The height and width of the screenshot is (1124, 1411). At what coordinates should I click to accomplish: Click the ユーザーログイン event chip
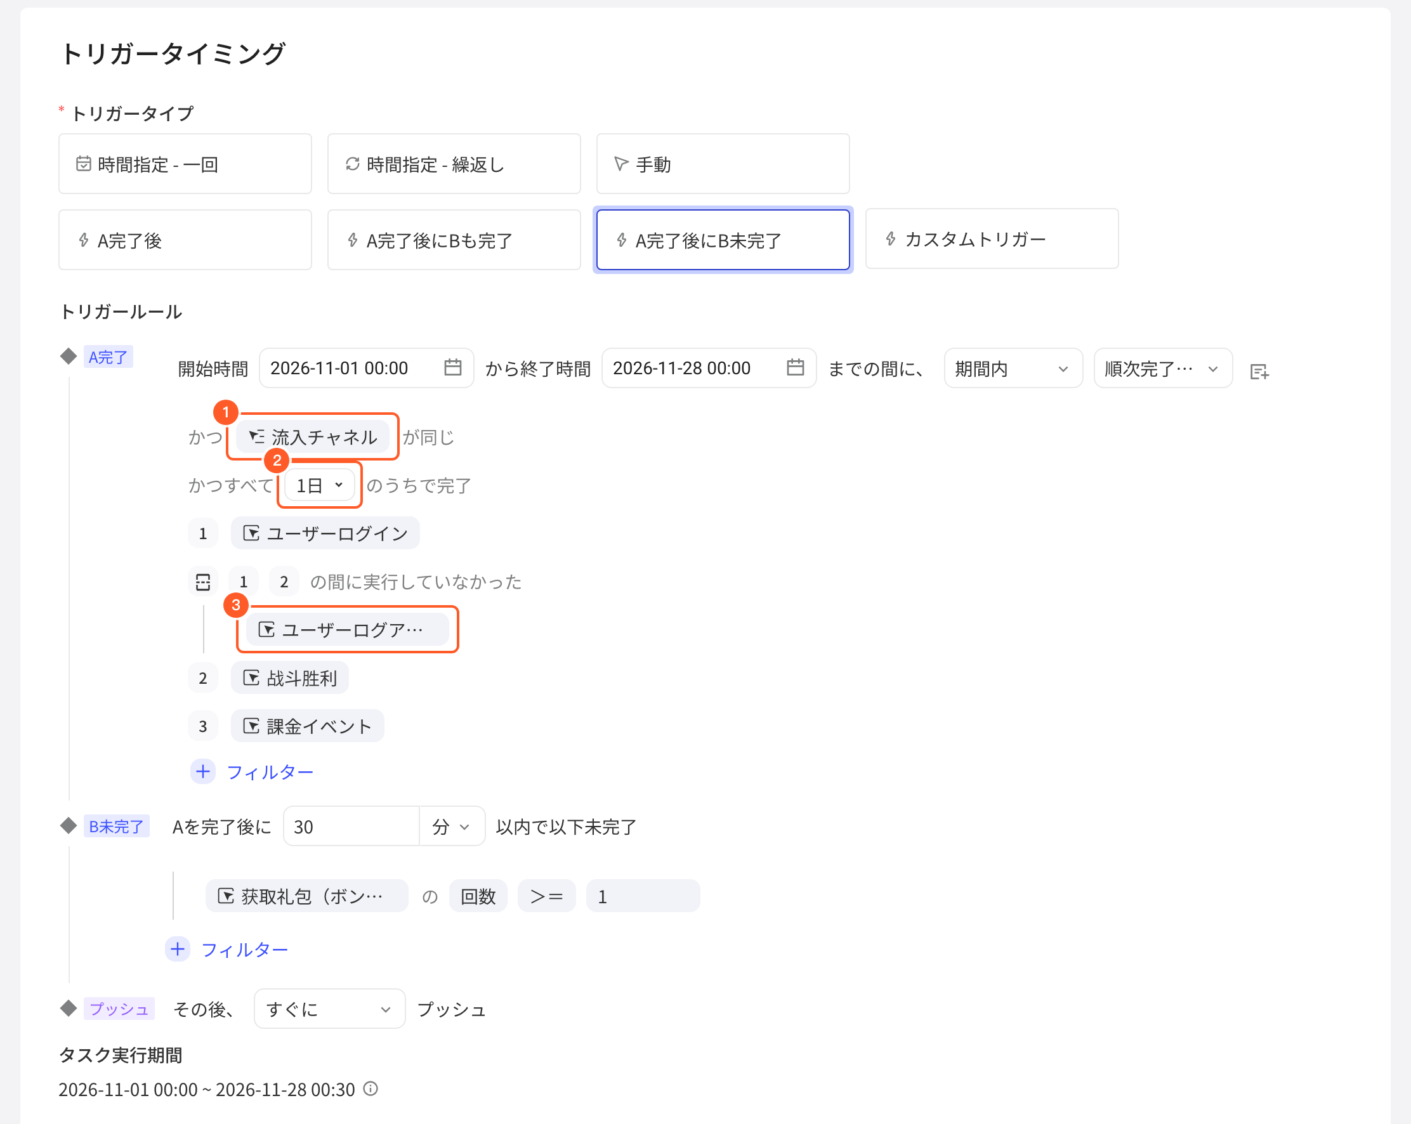click(x=325, y=533)
